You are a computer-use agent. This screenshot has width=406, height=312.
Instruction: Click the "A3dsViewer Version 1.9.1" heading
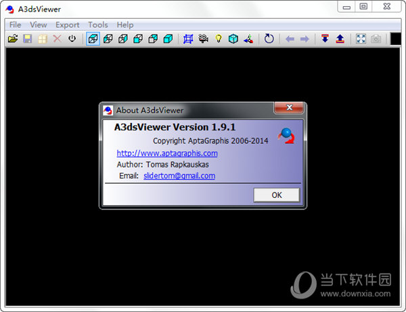point(175,127)
